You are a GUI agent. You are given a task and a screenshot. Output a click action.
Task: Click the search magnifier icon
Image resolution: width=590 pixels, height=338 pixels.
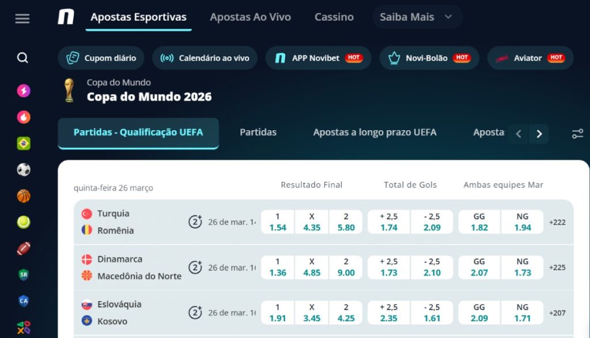pyautogui.click(x=22, y=58)
